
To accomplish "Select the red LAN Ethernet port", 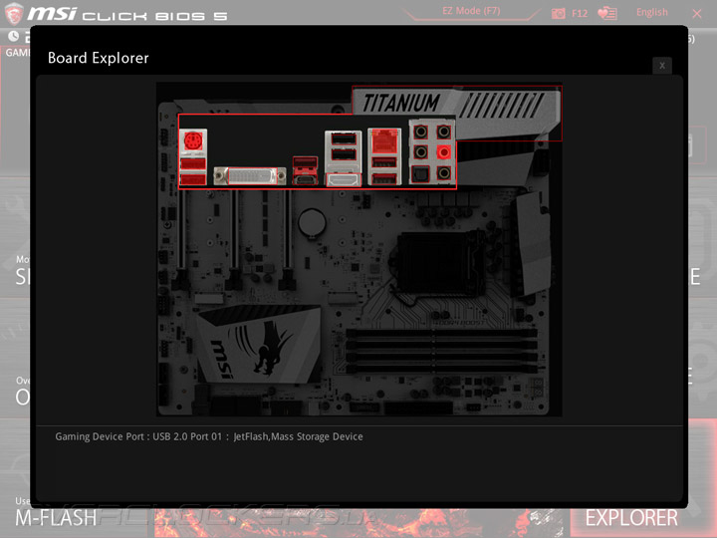I will pyautogui.click(x=384, y=141).
